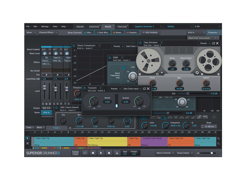
Task: Open Transient Side Chain Input dropdown
Action: [132, 89]
